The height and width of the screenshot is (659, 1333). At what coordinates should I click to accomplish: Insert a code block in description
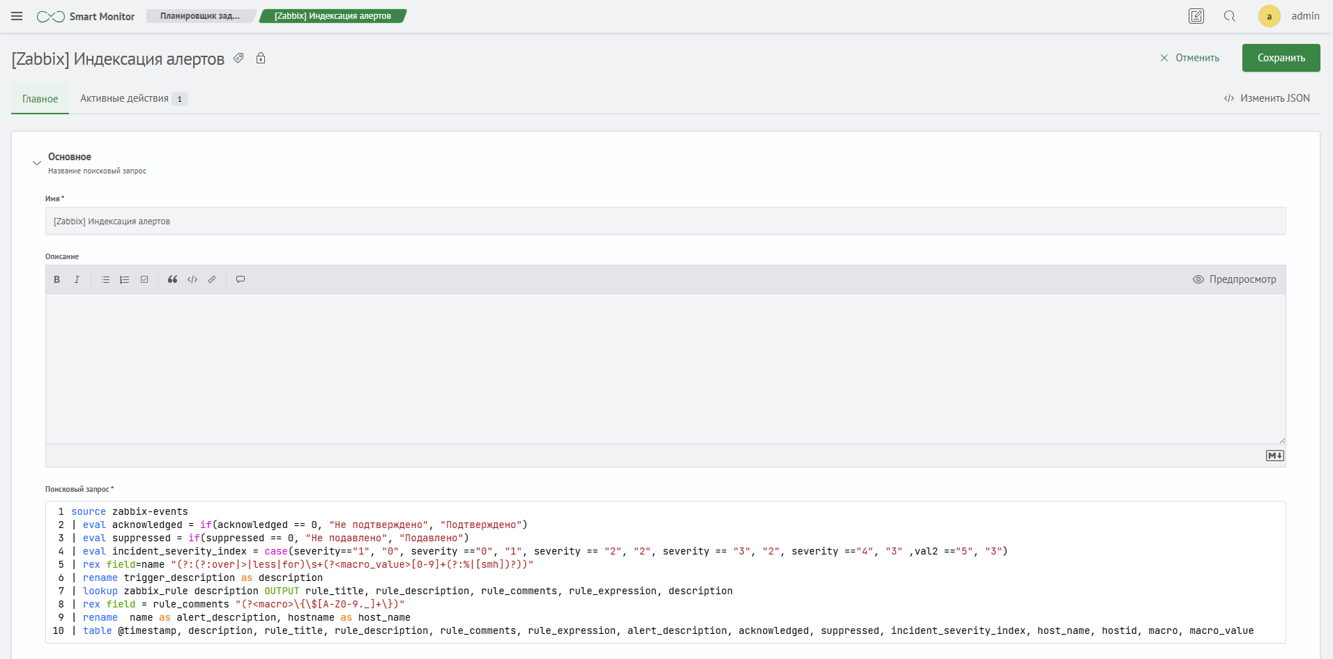coord(192,279)
